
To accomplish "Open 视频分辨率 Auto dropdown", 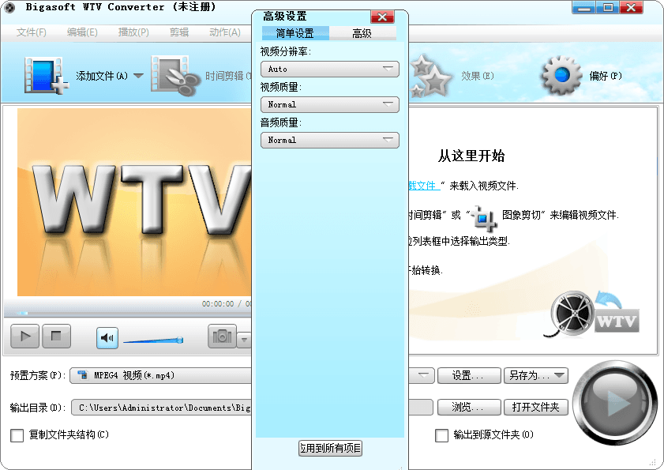I will (330, 69).
